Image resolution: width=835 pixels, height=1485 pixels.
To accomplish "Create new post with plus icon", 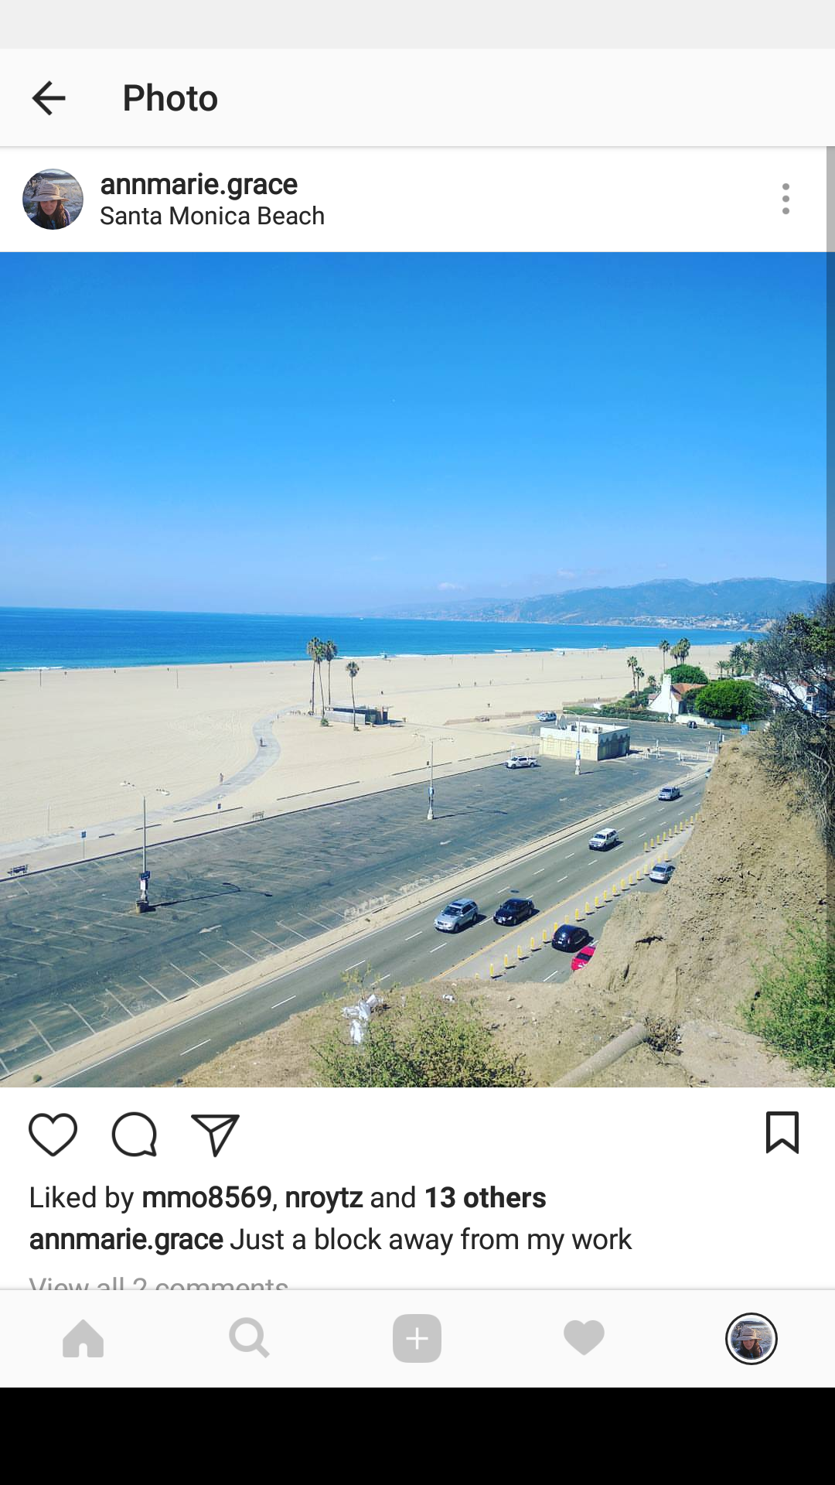I will [417, 1338].
